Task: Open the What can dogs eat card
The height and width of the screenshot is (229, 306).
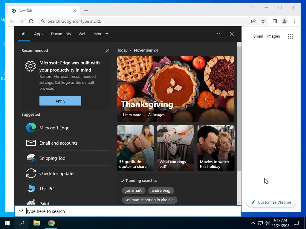Action: click(x=176, y=148)
